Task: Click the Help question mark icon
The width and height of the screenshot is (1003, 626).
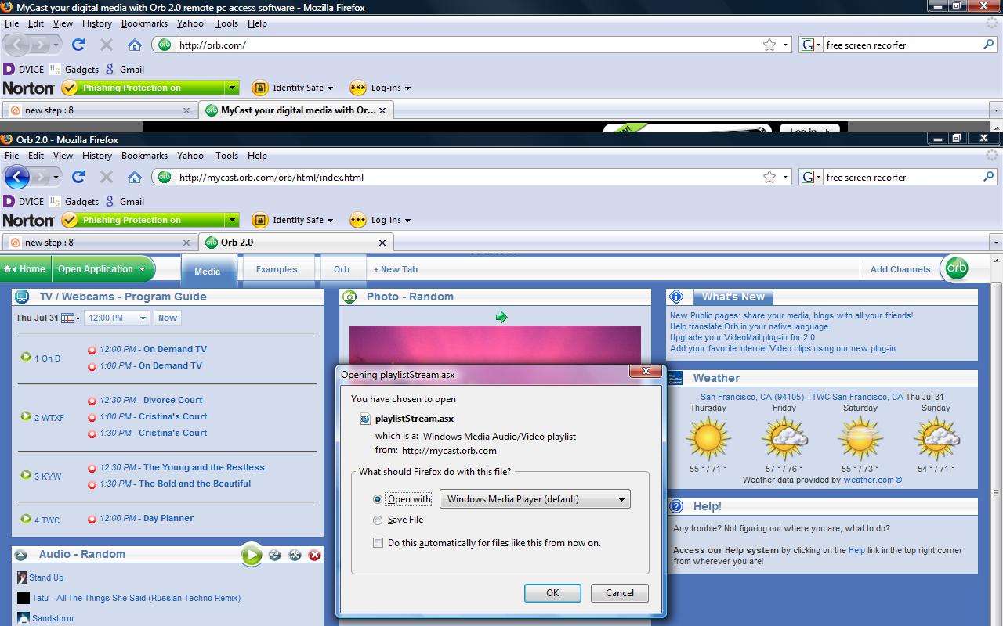Action: (677, 506)
